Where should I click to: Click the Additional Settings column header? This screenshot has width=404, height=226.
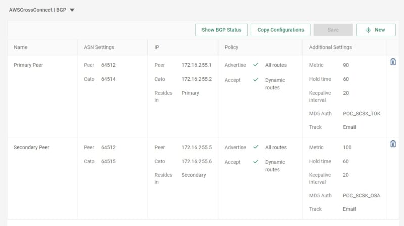click(x=330, y=47)
